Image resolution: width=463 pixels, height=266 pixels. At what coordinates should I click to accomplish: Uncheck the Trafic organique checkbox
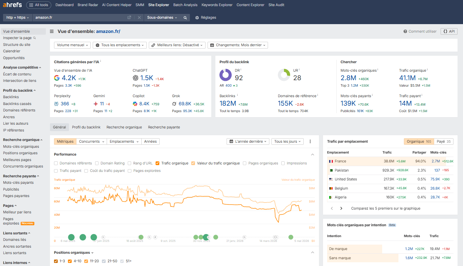click(158, 163)
